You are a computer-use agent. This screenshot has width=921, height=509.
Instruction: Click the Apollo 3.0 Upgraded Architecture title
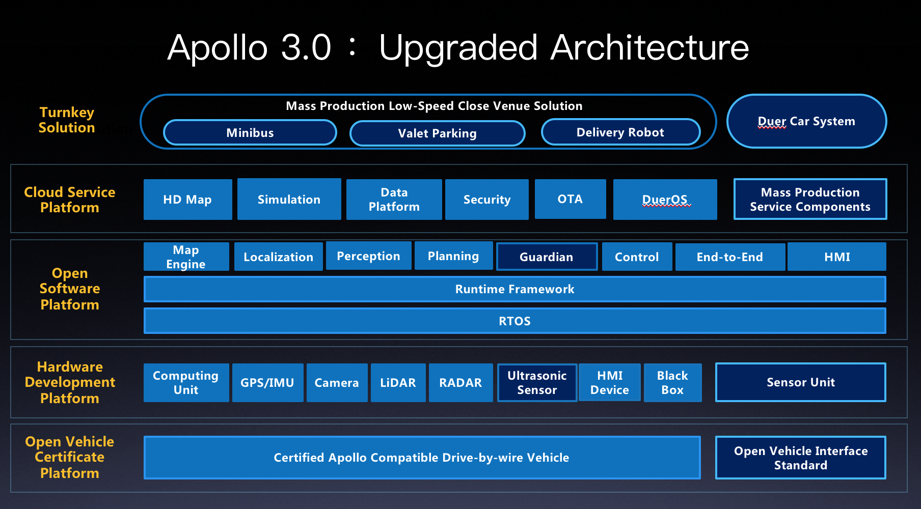point(458,47)
